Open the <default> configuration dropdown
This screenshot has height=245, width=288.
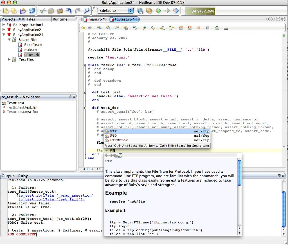[115, 11]
